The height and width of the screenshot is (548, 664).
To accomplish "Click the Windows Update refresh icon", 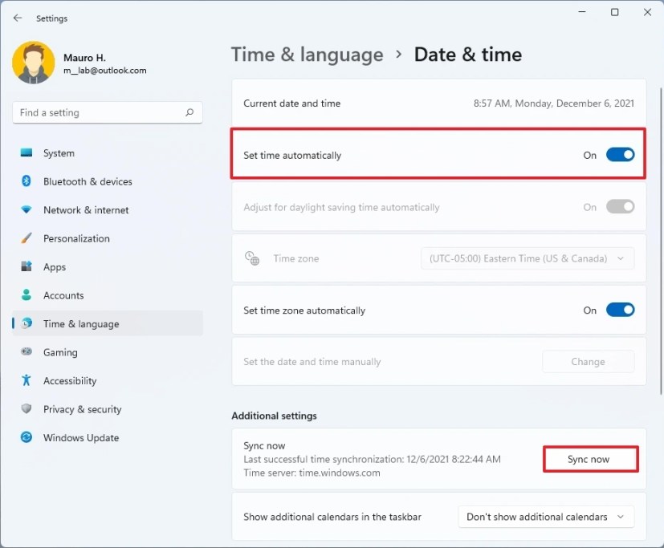I will [x=26, y=437].
